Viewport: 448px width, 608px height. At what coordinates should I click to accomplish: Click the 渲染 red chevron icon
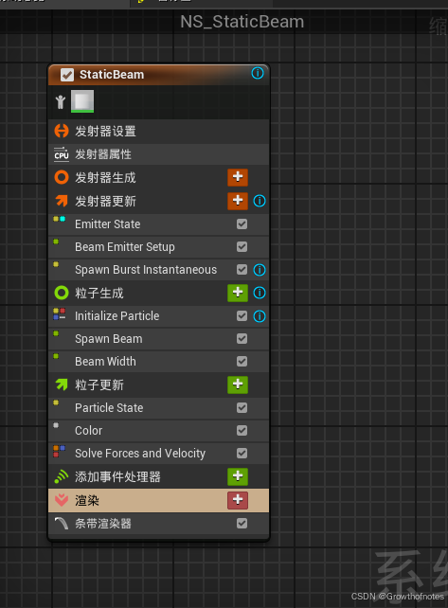tap(62, 500)
